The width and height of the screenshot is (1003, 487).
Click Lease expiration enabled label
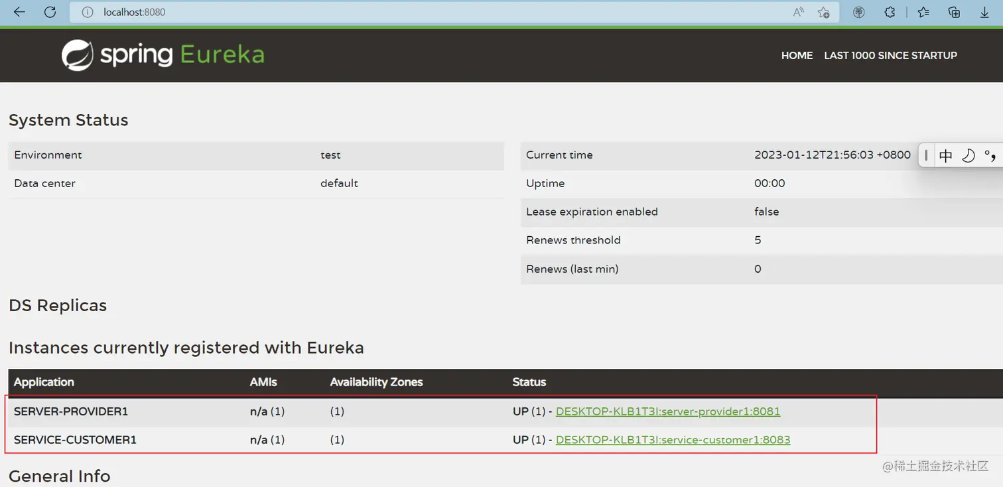click(x=592, y=212)
